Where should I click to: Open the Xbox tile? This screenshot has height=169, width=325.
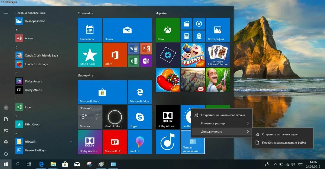pos(167,30)
